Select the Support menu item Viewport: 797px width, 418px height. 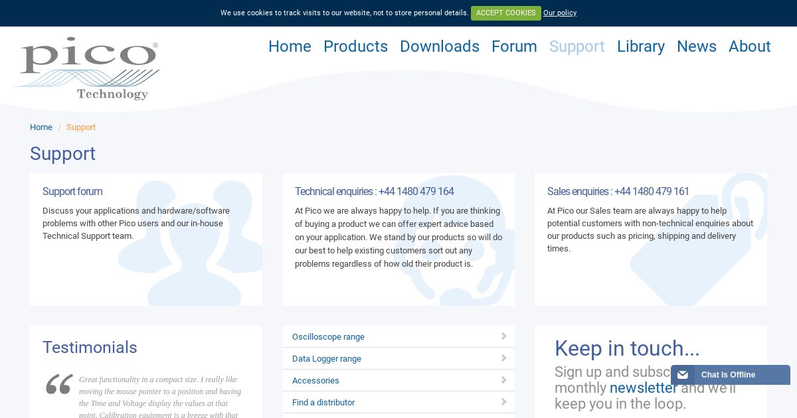pos(577,46)
